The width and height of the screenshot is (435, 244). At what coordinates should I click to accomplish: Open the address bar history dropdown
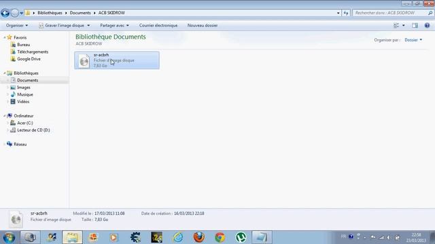tap(338, 13)
